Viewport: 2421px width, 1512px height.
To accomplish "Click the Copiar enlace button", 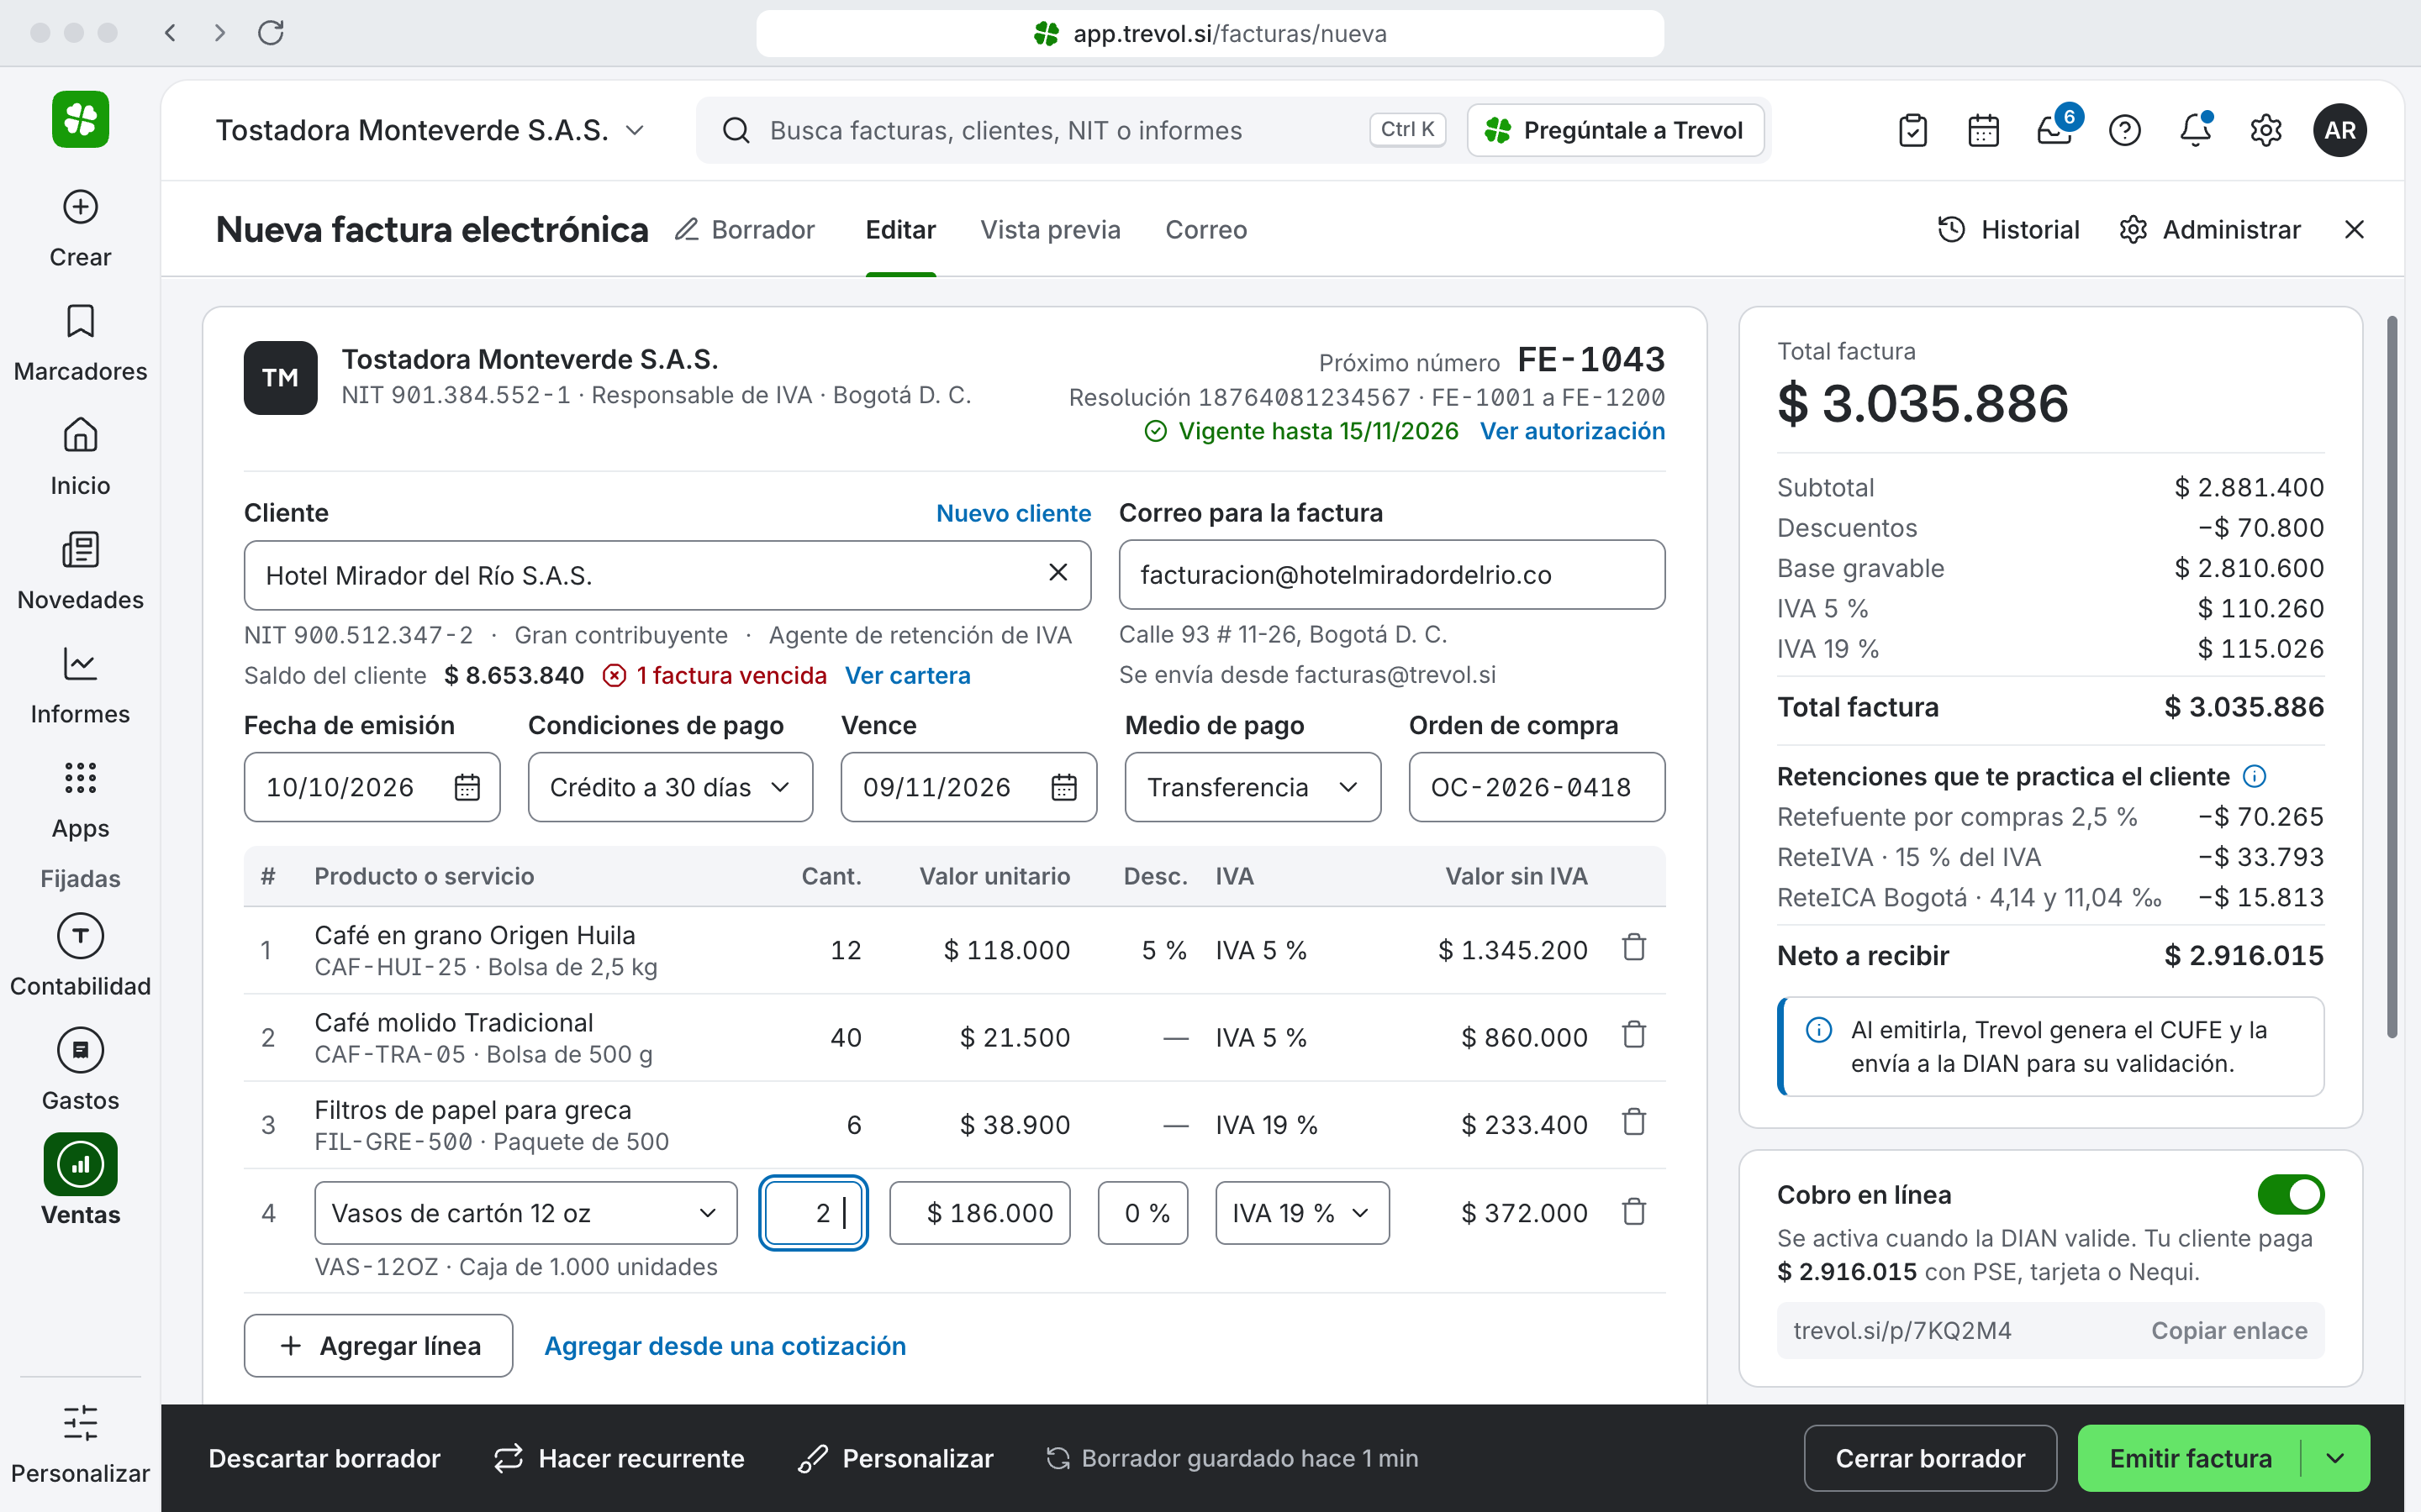I will [x=2229, y=1330].
